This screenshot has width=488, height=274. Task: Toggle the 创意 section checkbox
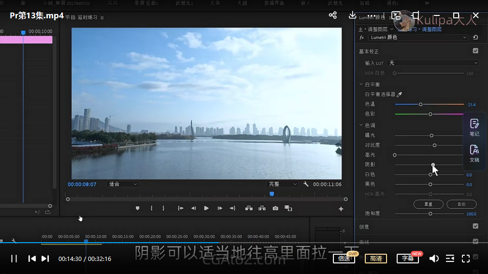[x=475, y=226]
